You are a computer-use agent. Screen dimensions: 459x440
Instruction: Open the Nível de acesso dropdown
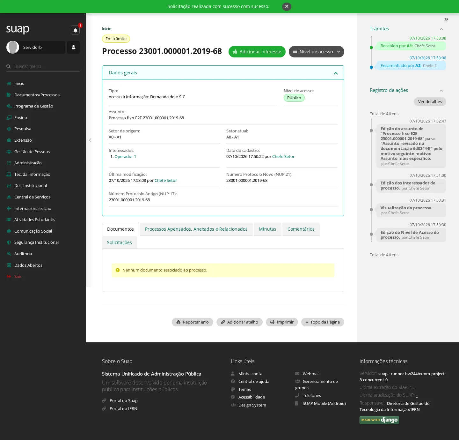[316, 52]
